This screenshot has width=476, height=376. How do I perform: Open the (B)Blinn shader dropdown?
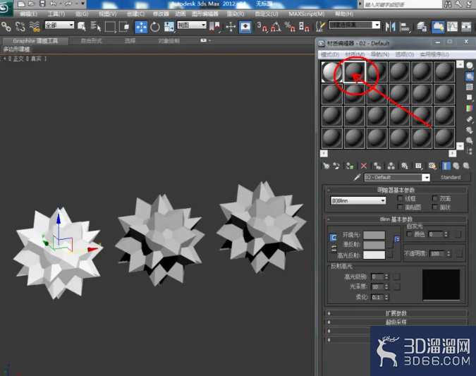(358, 200)
